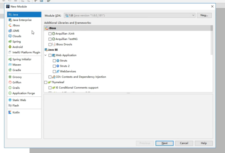225x153 pixels.
Task: Select J2ME module type
Action: [x=24, y=31]
